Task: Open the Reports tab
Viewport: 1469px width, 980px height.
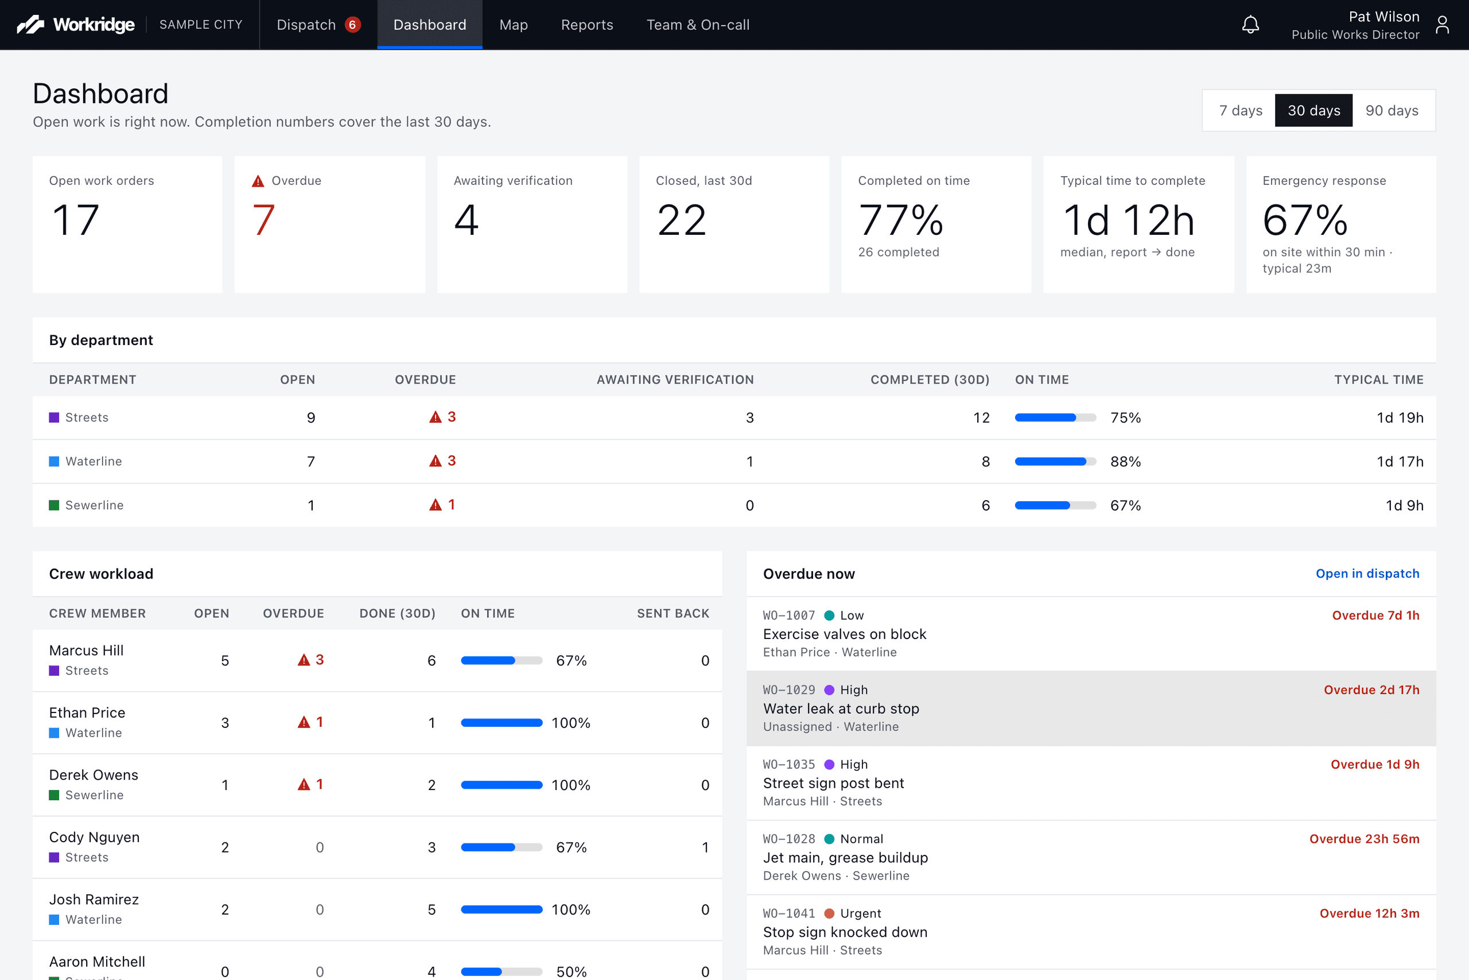Action: coord(587,24)
